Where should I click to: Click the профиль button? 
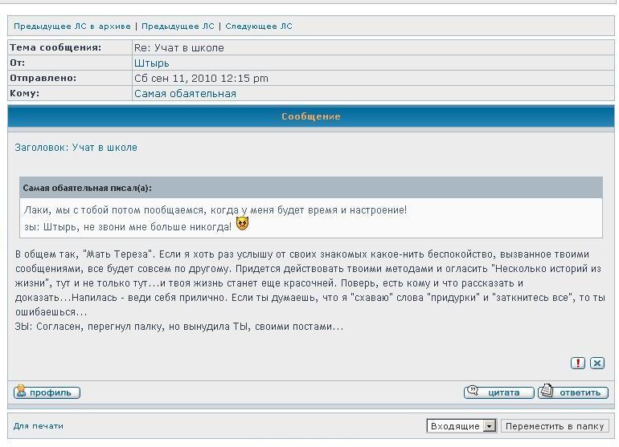tap(47, 392)
